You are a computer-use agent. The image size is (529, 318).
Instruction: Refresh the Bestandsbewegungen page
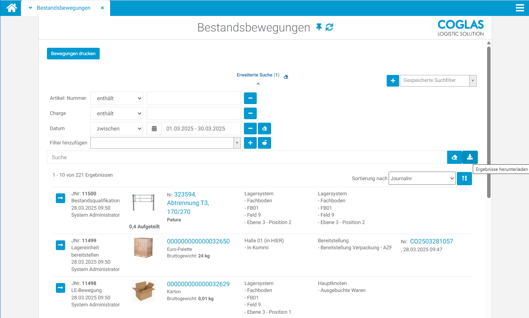coord(329,27)
